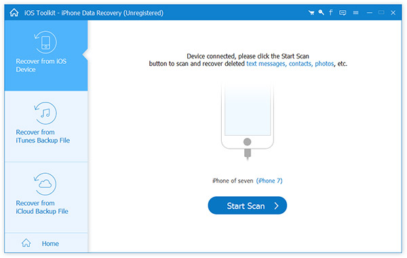Click the key register icon

point(321,12)
